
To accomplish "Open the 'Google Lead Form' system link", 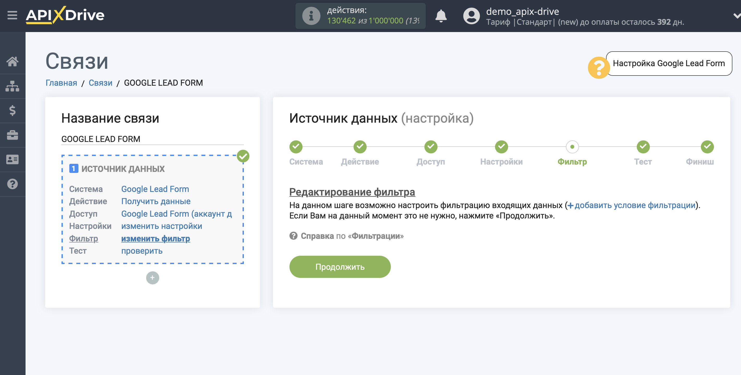I will (155, 189).
